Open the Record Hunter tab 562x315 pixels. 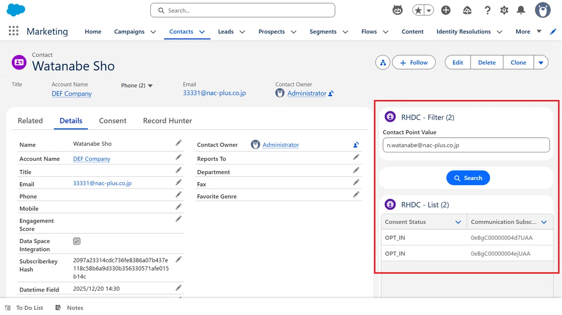(x=168, y=121)
